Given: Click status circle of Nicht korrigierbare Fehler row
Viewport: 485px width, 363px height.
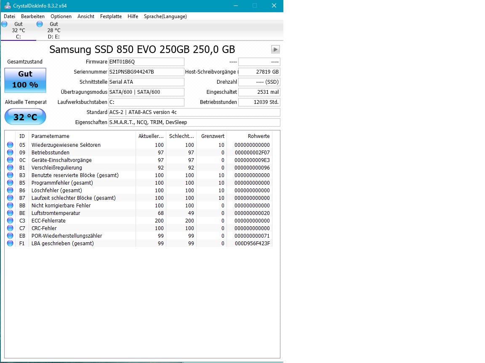Looking at the screenshot, I should click(x=10, y=205).
